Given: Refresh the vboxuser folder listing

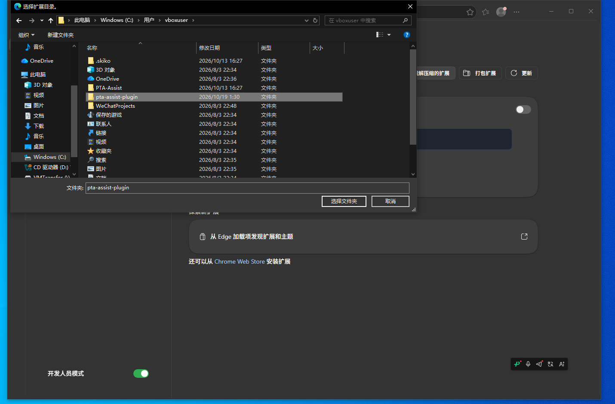Looking at the screenshot, I should 315,20.
